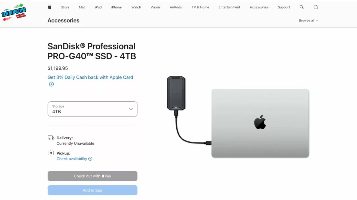Screen dimensions: 357x200
Task: Expand the Browse all menu
Action: click(308, 21)
